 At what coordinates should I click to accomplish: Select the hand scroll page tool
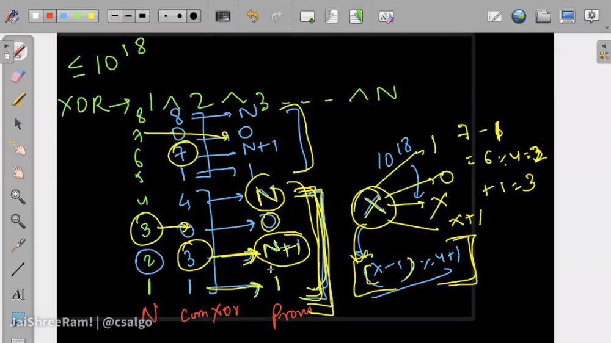[x=18, y=173]
